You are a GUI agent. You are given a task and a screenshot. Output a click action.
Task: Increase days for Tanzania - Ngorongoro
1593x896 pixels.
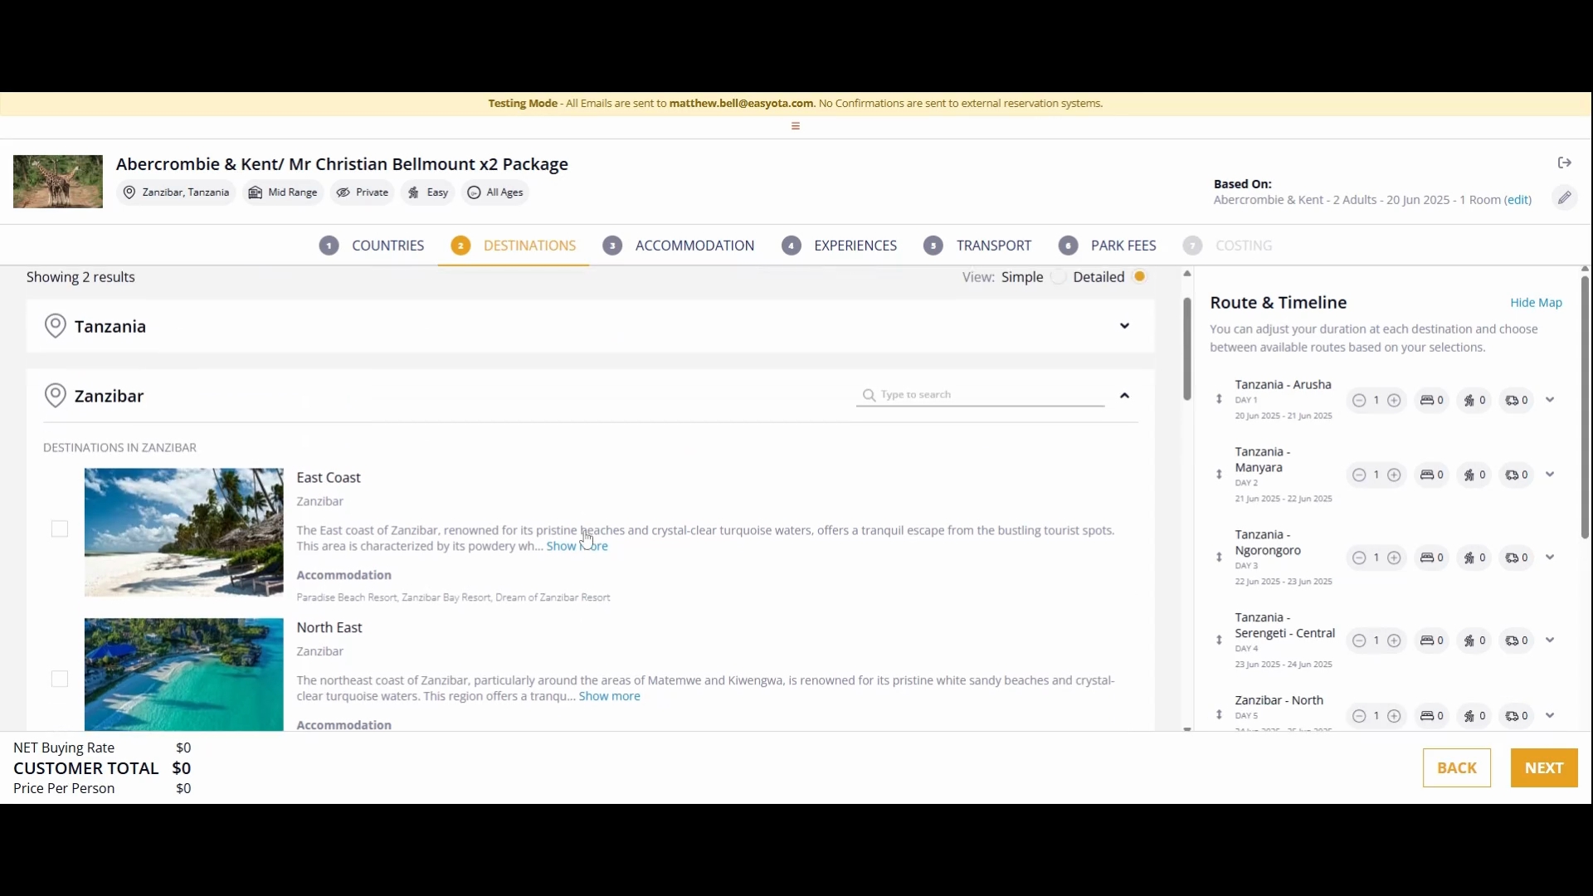(x=1395, y=558)
